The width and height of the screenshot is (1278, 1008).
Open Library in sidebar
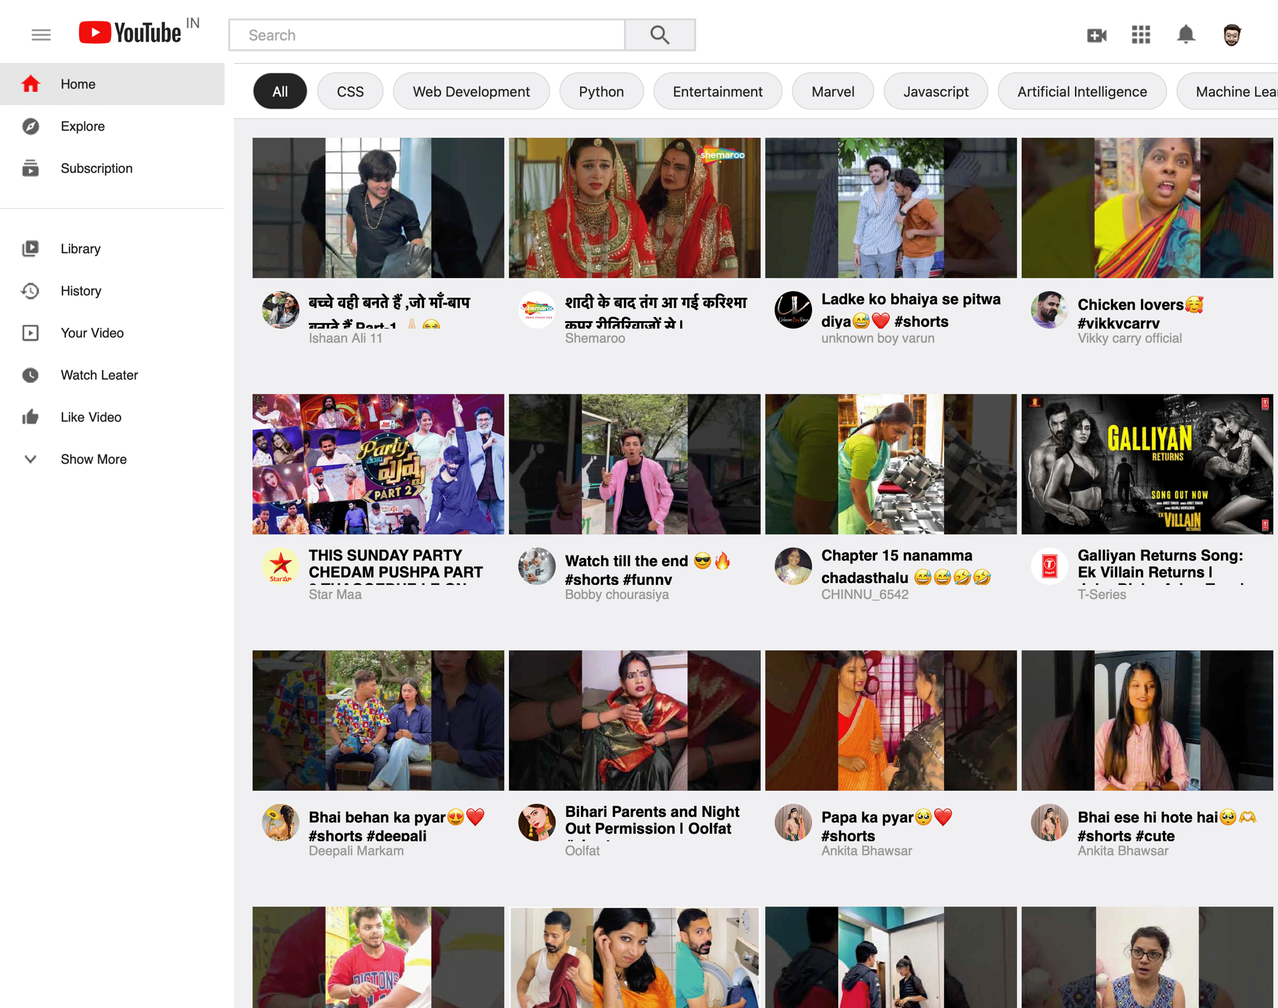click(x=112, y=248)
